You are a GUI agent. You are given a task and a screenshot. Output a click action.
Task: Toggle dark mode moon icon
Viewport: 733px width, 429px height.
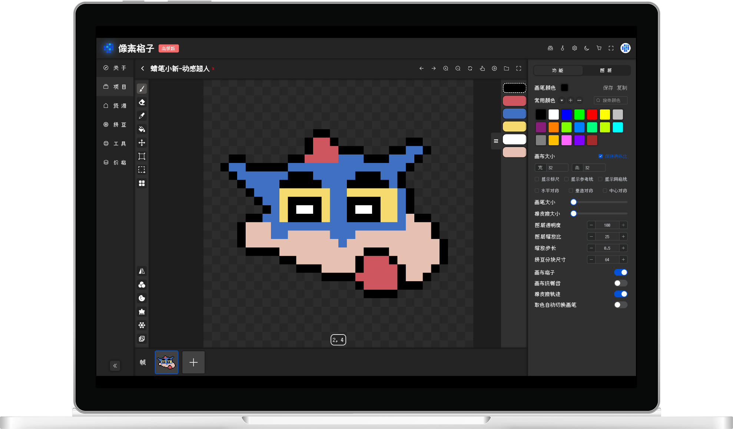point(587,48)
